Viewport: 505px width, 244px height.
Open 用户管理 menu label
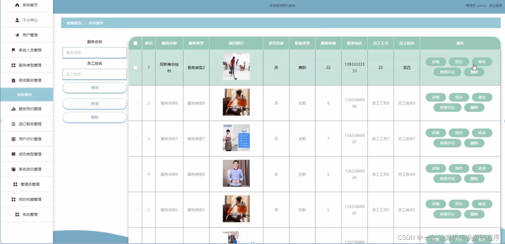click(30, 35)
